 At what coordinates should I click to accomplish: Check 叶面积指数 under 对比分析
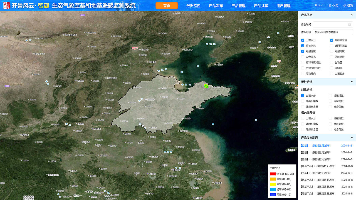coord(303,101)
